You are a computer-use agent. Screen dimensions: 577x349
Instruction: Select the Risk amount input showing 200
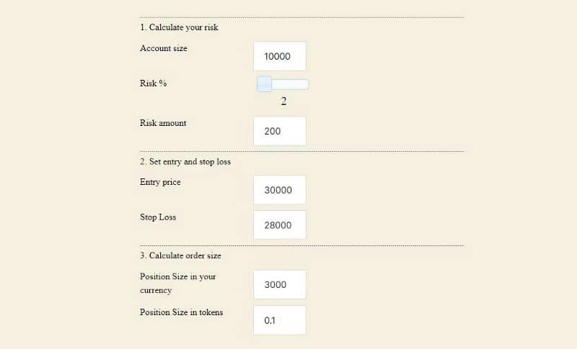[280, 131]
